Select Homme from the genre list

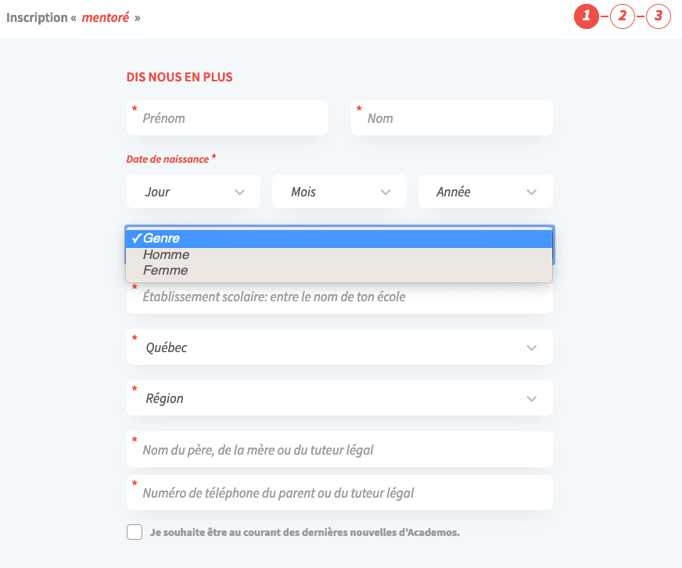pyautogui.click(x=167, y=255)
